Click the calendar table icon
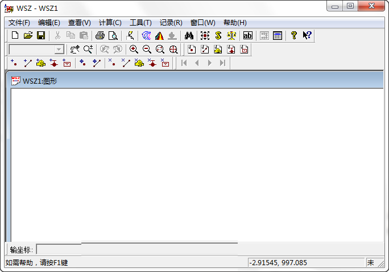This screenshot has width=389, height=272. click(278, 35)
